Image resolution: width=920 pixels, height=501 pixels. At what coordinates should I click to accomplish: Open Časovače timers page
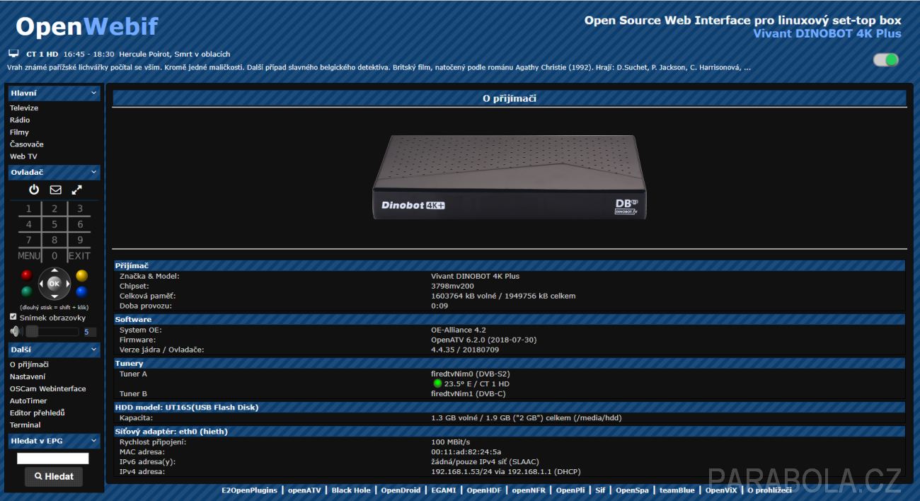pyautogui.click(x=27, y=144)
